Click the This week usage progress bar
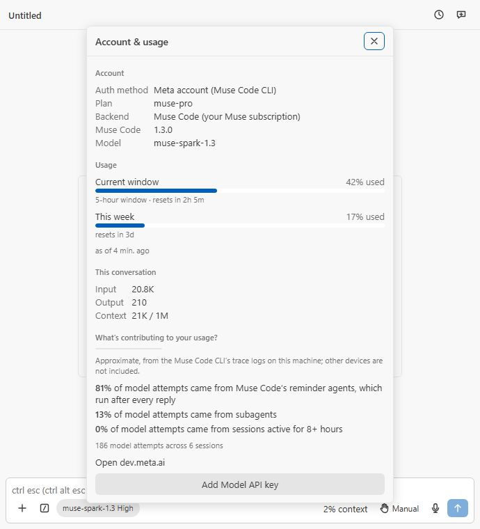Screen dimensions: 480x529 coord(240,226)
